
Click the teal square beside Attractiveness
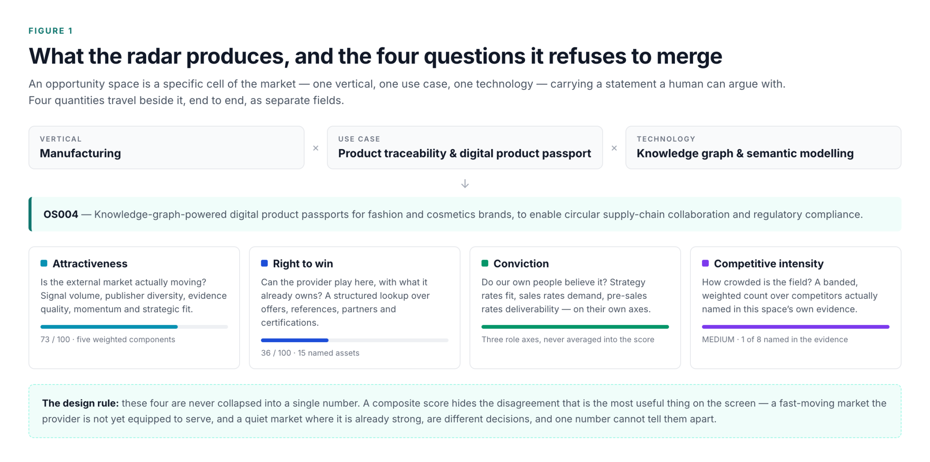44,263
